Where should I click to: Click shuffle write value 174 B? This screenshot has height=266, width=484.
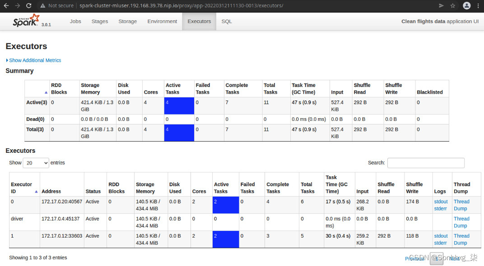tap(412, 201)
